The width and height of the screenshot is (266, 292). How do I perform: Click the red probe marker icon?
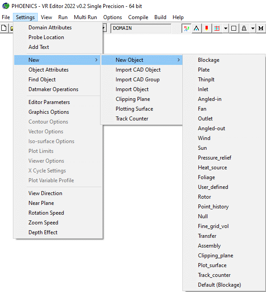pyautogui.click(x=206, y=28)
